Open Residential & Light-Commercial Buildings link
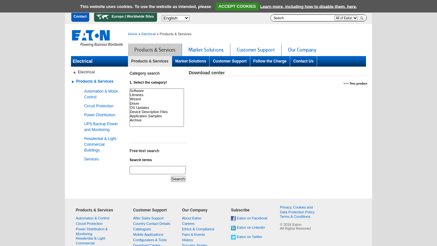The height and width of the screenshot is (246, 437). point(101,144)
